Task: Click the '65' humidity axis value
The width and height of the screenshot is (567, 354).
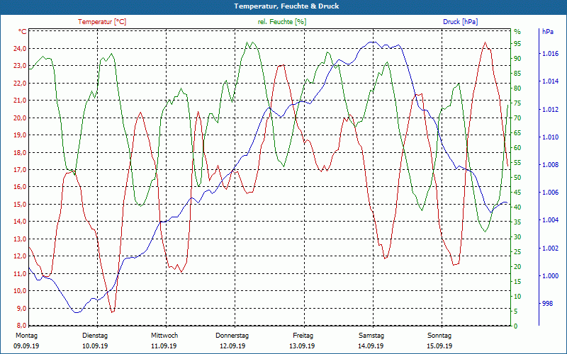Action: pos(517,133)
